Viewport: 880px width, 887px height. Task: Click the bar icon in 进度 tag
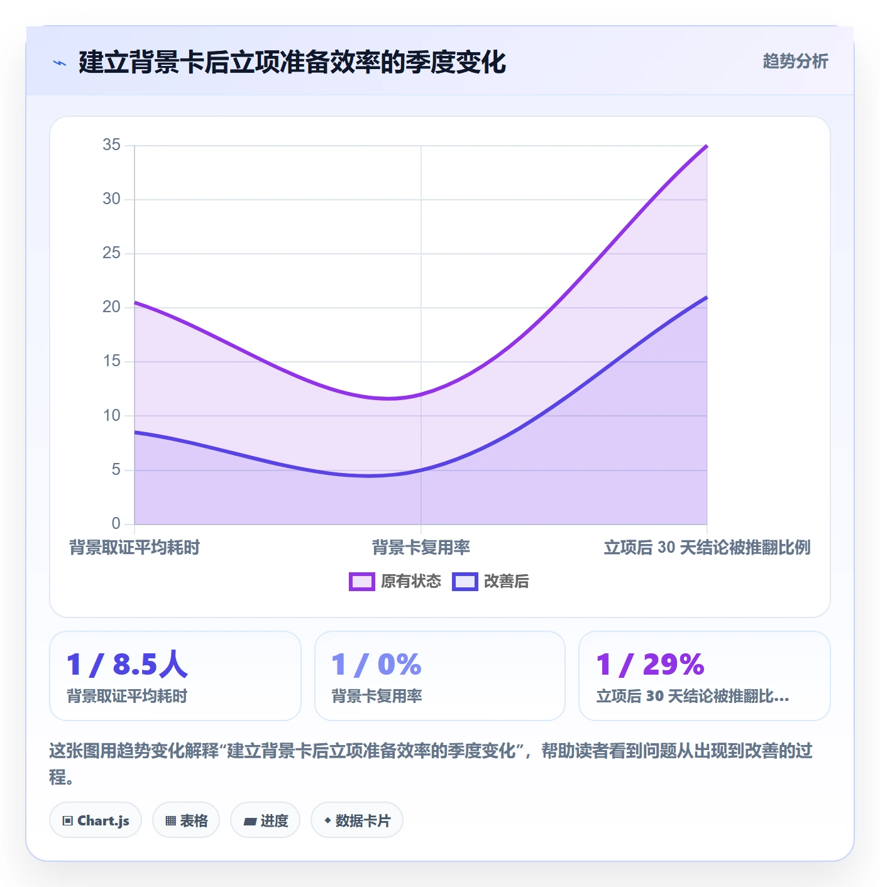250,821
